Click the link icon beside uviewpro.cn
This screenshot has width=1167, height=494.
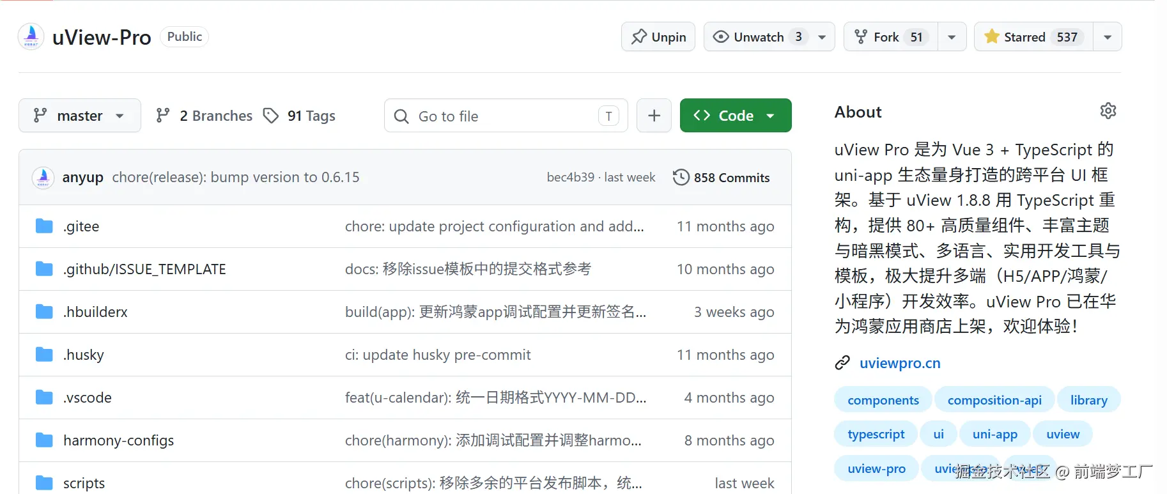[x=842, y=363]
